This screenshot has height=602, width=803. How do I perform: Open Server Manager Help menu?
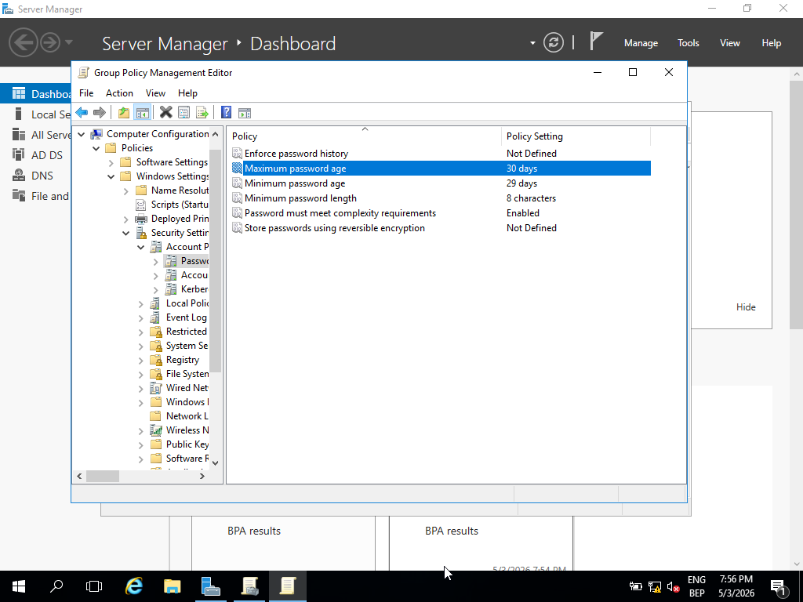point(772,43)
